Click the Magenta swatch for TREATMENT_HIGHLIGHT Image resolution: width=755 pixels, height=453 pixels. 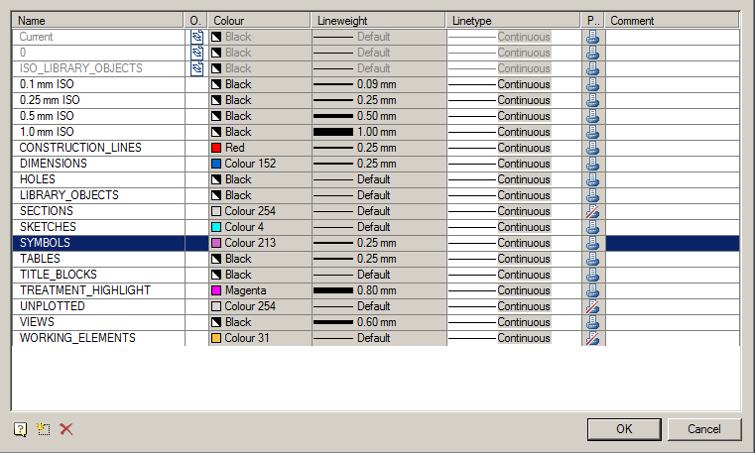coord(216,290)
